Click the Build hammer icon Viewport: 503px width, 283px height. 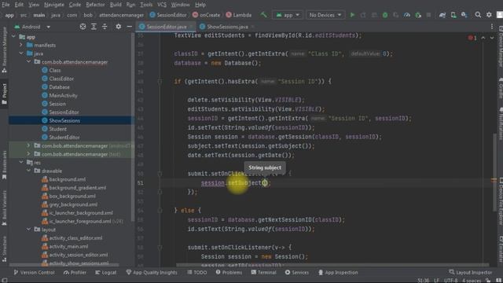(x=263, y=15)
